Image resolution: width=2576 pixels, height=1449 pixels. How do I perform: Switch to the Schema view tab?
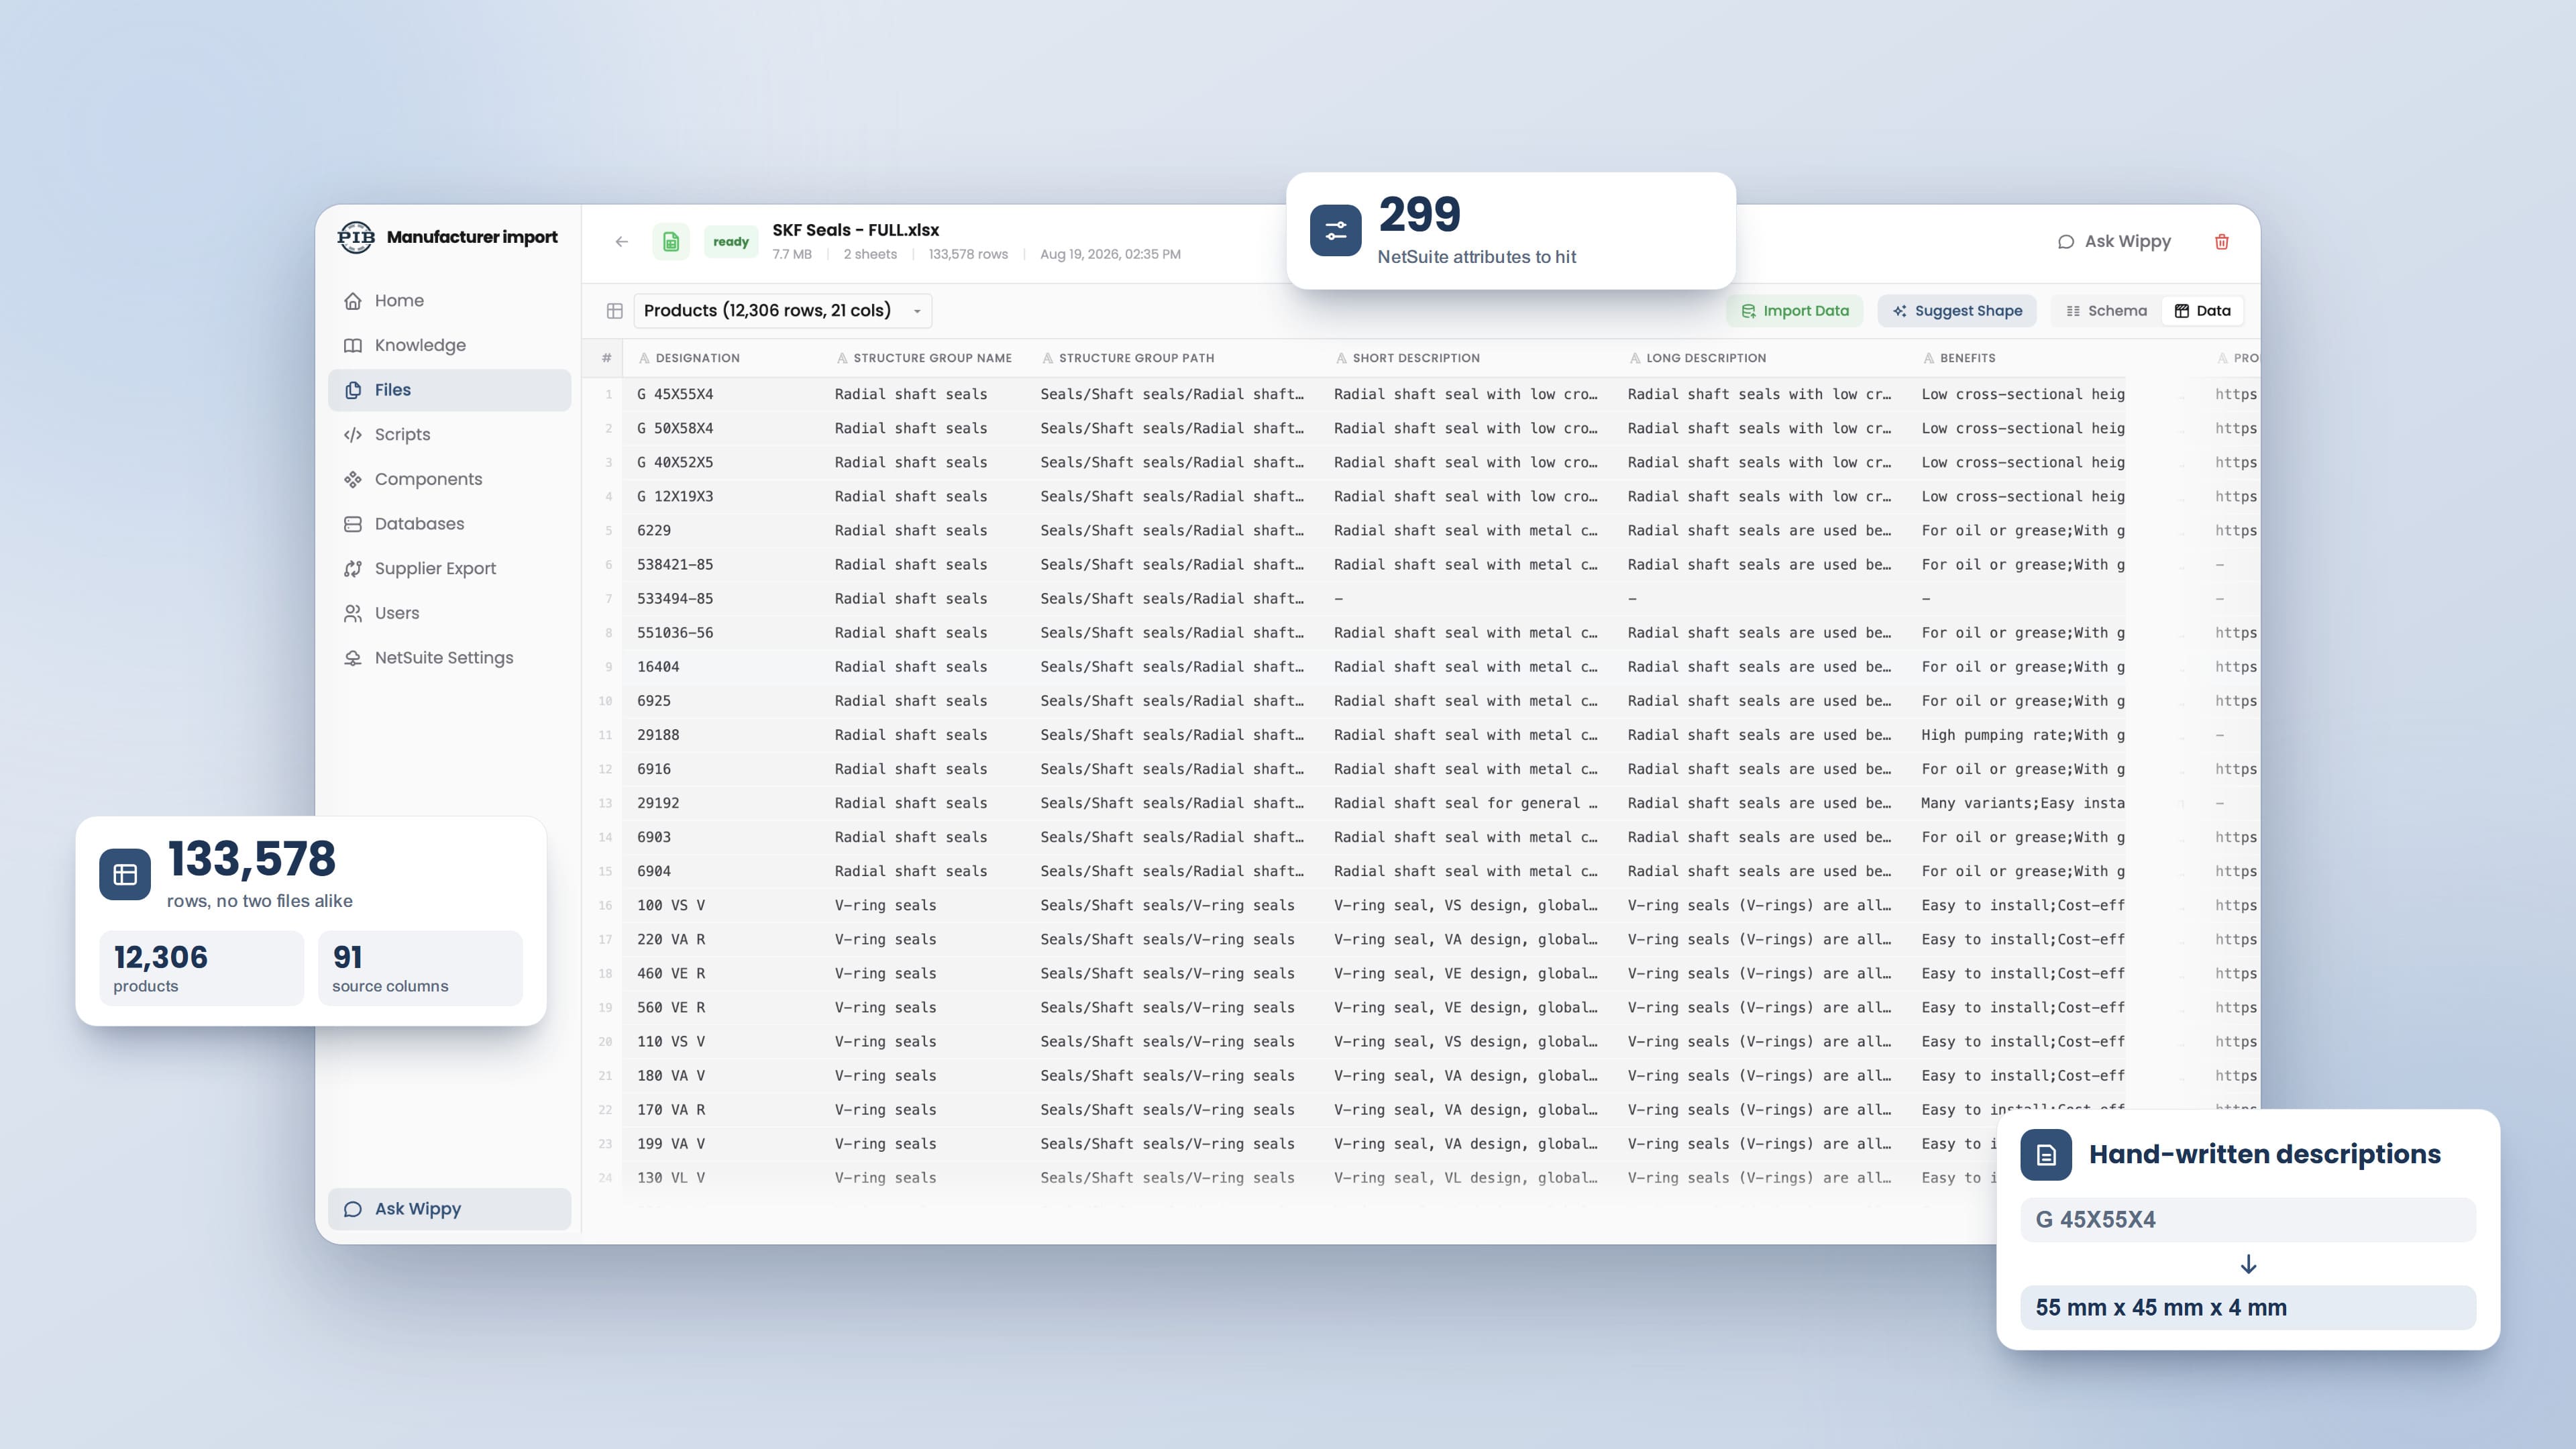pos(2106,311)
